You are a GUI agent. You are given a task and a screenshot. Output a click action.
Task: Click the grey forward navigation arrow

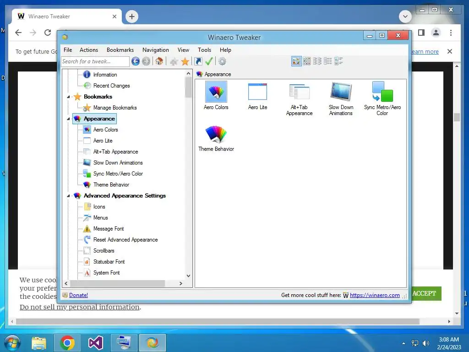146,61
